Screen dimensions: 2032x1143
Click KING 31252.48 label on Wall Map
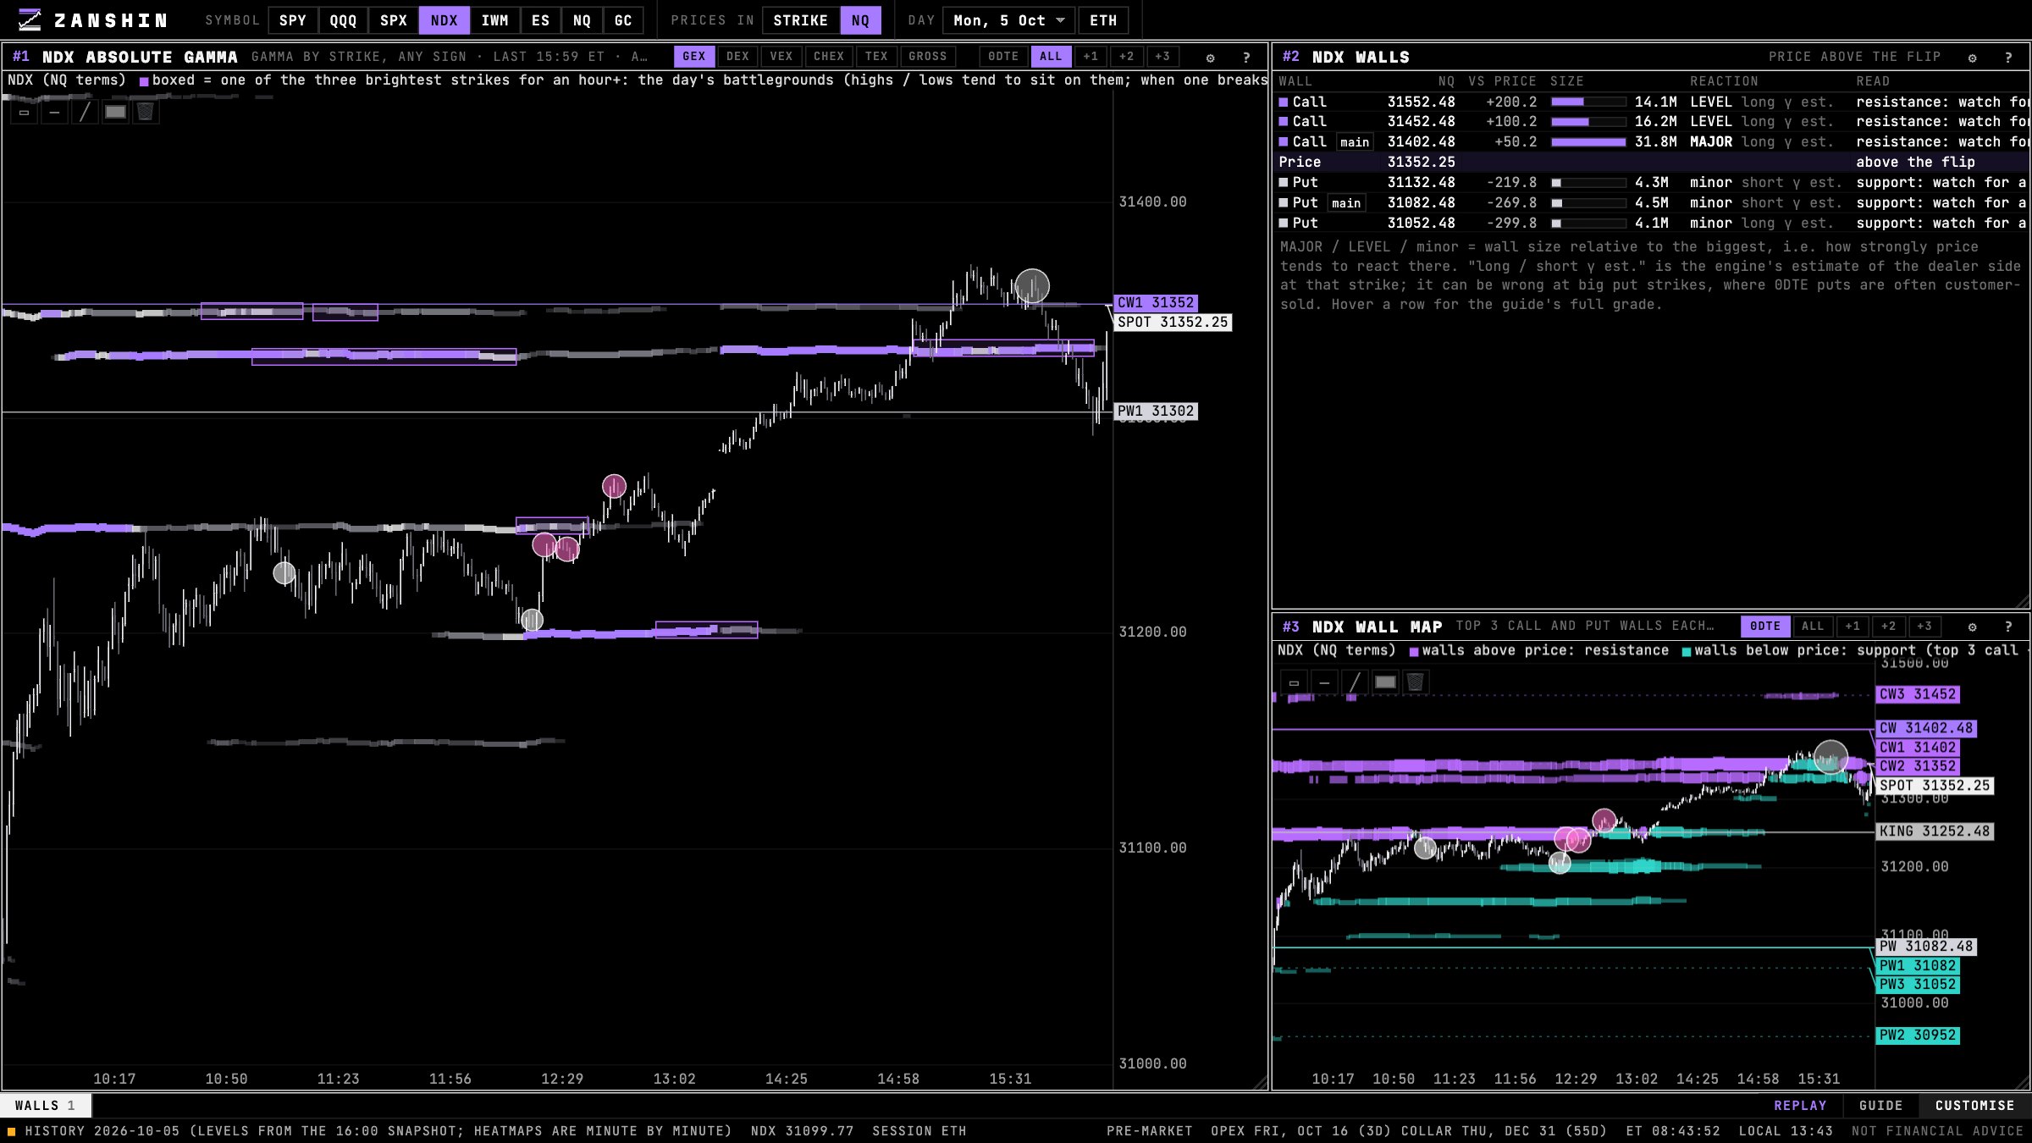[1935, 831]
